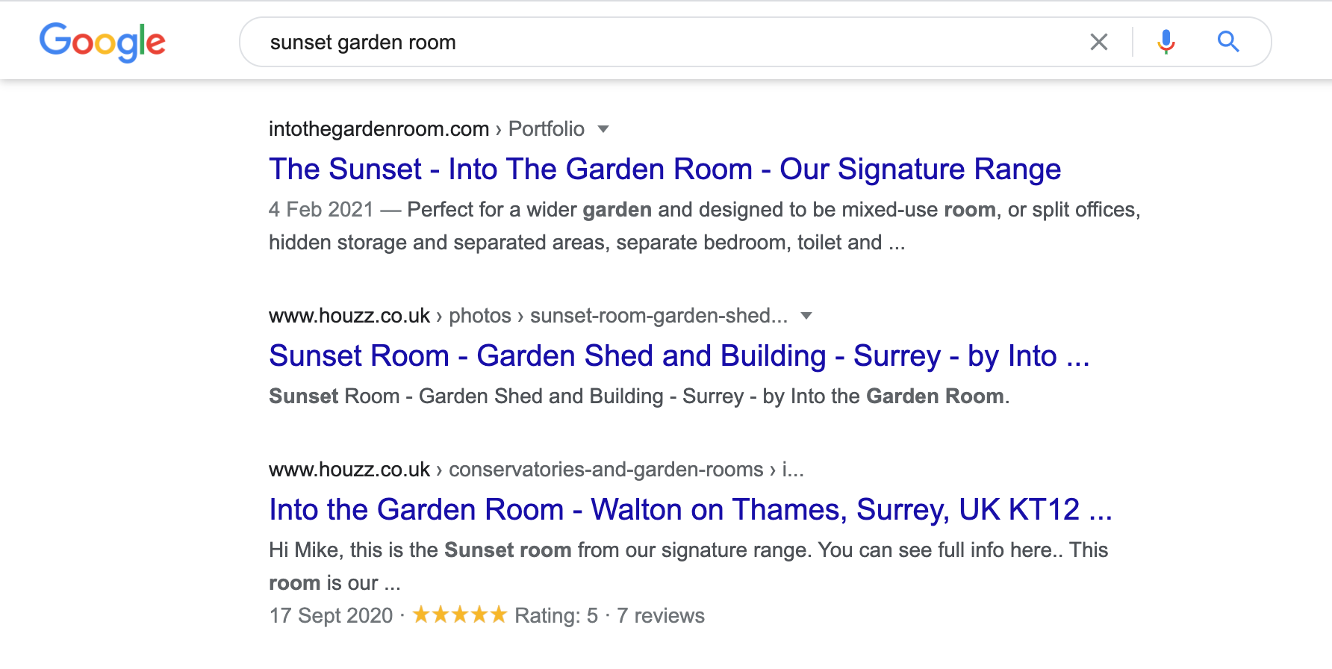This screenshot has width=1332, height=669.
Task: Open 'The Sunset - Into The Garden Room' result
Action: pos(665,169)
